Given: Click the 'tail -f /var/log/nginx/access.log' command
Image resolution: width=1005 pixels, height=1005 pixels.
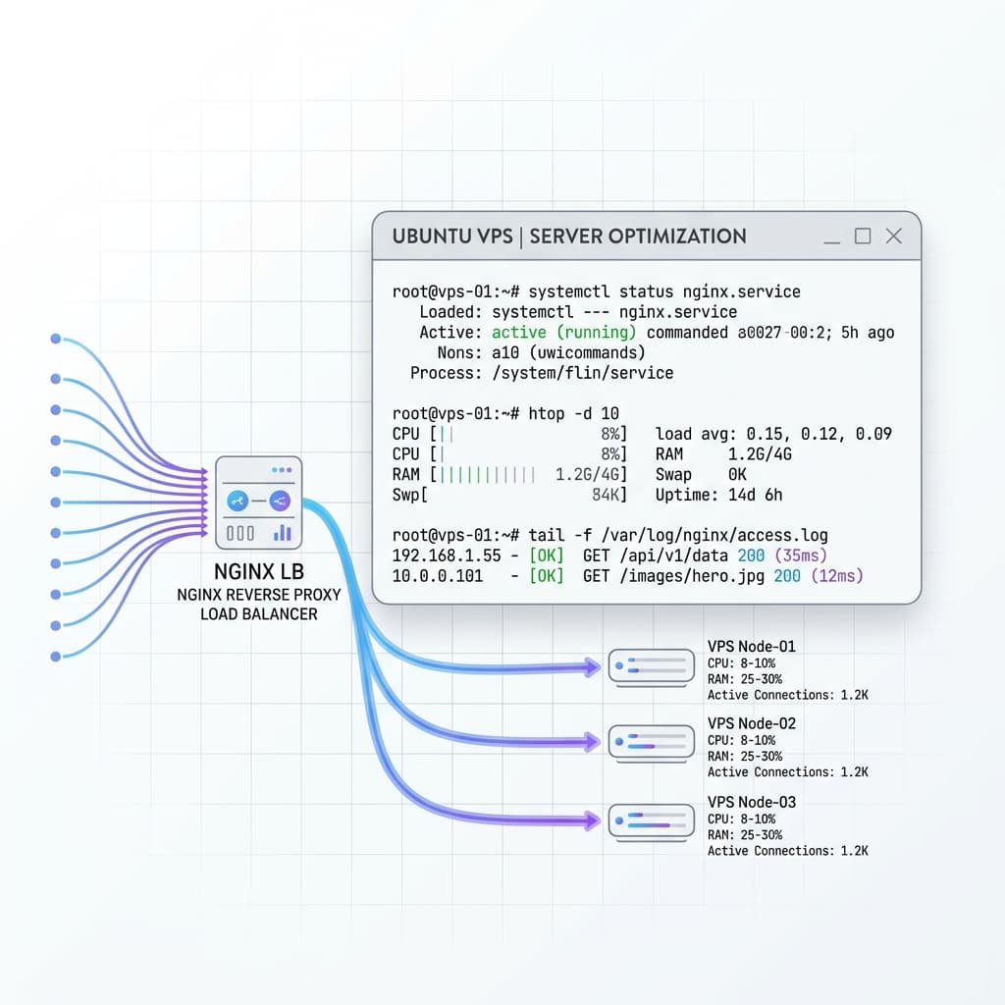Looking at the screenshot, I should click(x=610, y=535).
